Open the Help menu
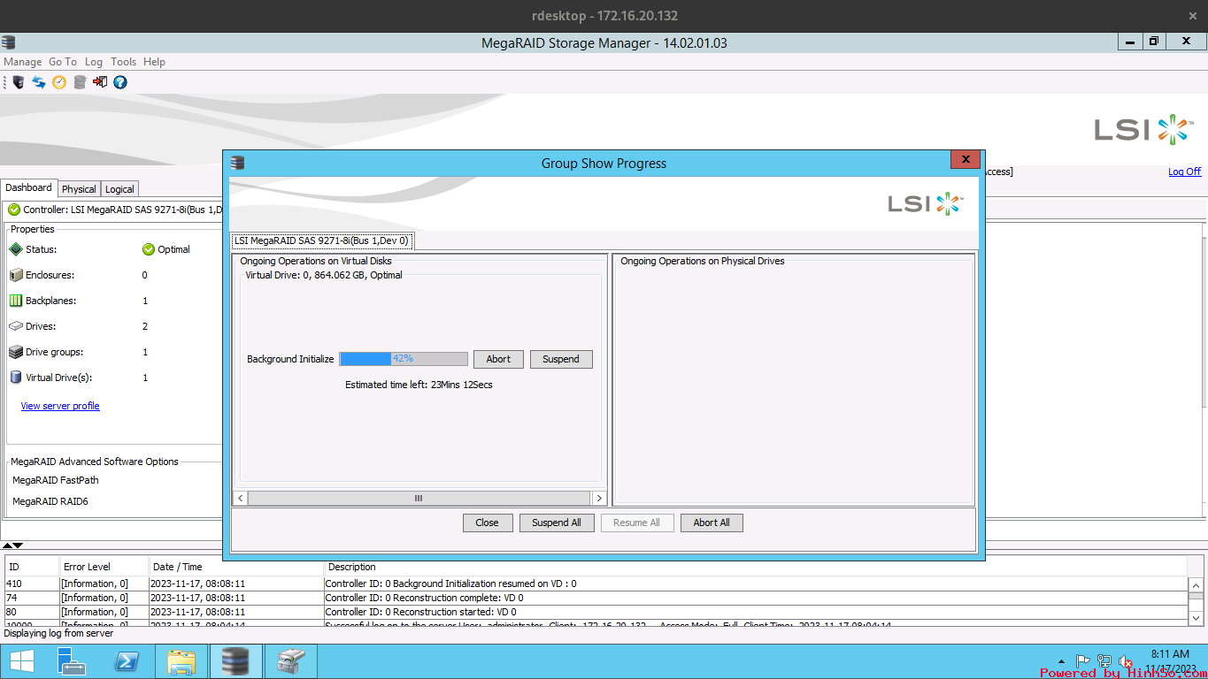The width and height of the screenshot is (1208, 679). (x=154, y=62)
